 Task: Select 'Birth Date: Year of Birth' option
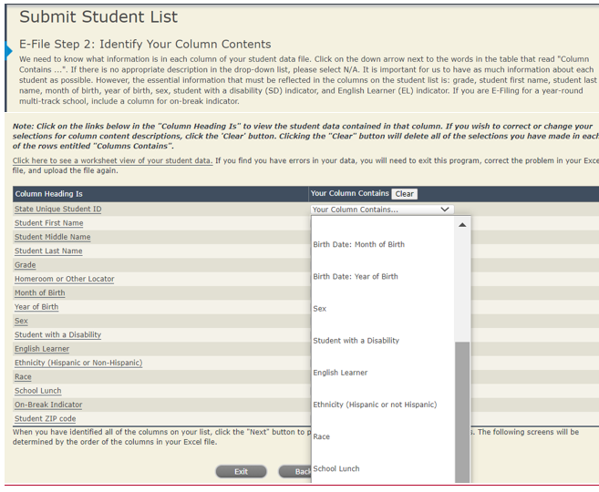point(356,276)
